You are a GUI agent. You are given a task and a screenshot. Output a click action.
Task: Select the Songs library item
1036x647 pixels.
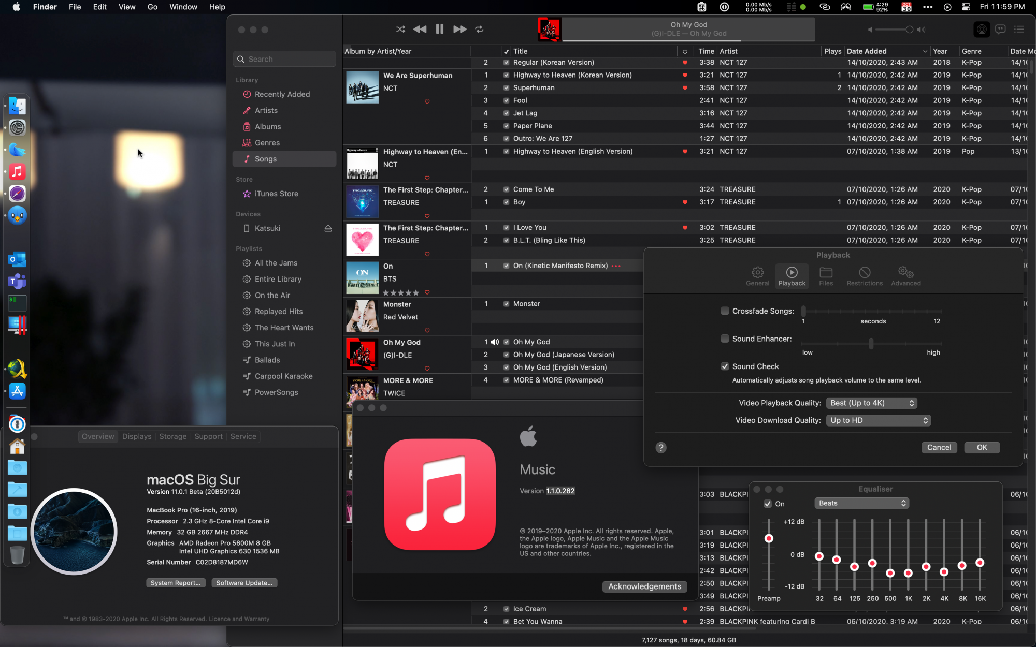(284, 159)
